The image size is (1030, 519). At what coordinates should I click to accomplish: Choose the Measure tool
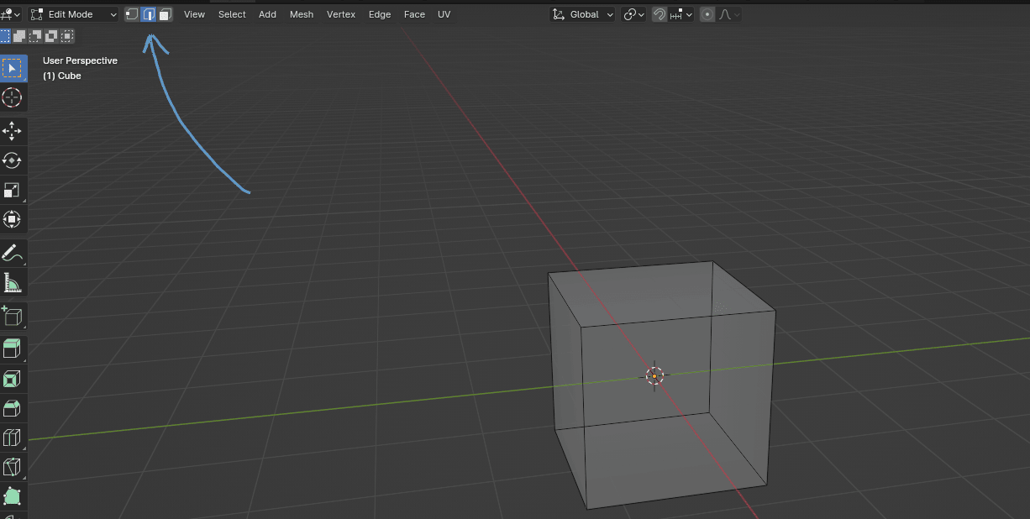13,283
